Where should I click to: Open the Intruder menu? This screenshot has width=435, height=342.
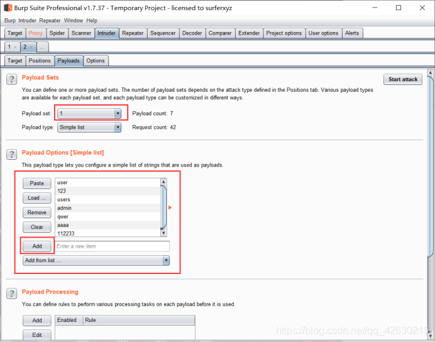pyautogui.click(x=27, y=21)
